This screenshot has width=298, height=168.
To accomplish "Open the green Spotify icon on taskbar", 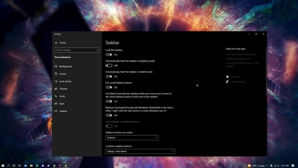I will tap(37, 166).
